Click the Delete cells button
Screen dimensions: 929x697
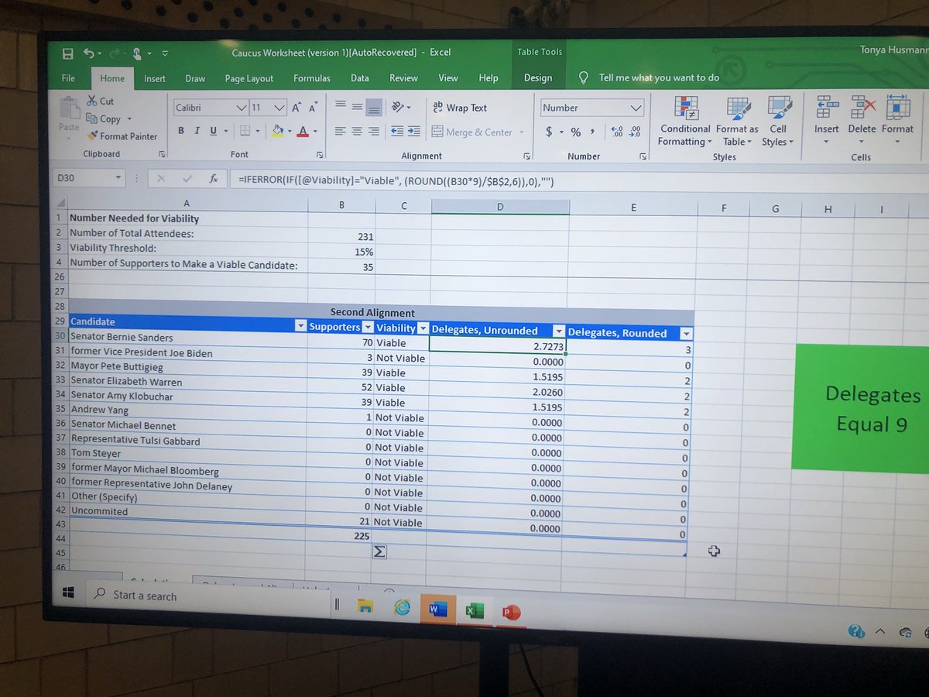click(x=862, y=122)
